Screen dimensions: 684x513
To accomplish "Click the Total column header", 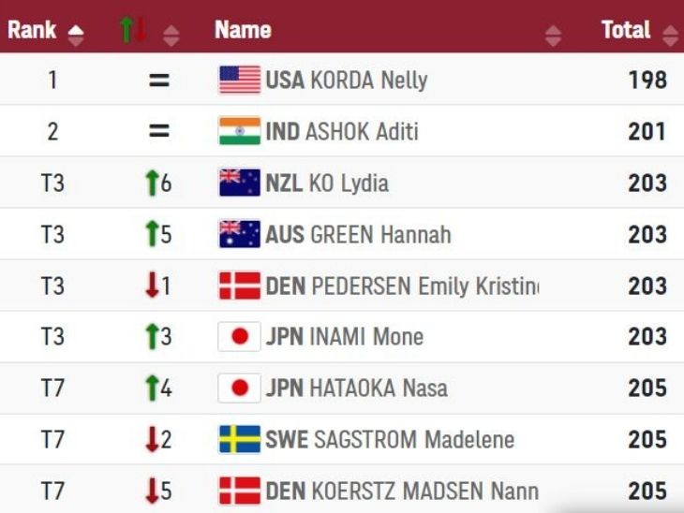I will 625,30.
